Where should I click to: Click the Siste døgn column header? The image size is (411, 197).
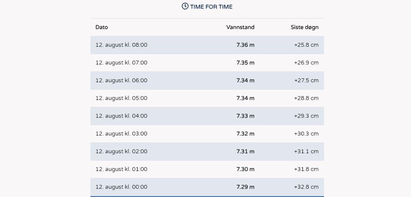305,27
